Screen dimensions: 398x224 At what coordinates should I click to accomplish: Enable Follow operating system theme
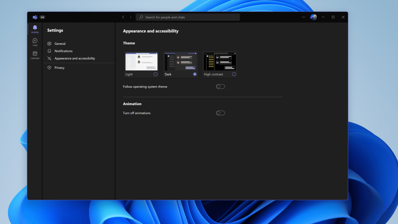220,86
